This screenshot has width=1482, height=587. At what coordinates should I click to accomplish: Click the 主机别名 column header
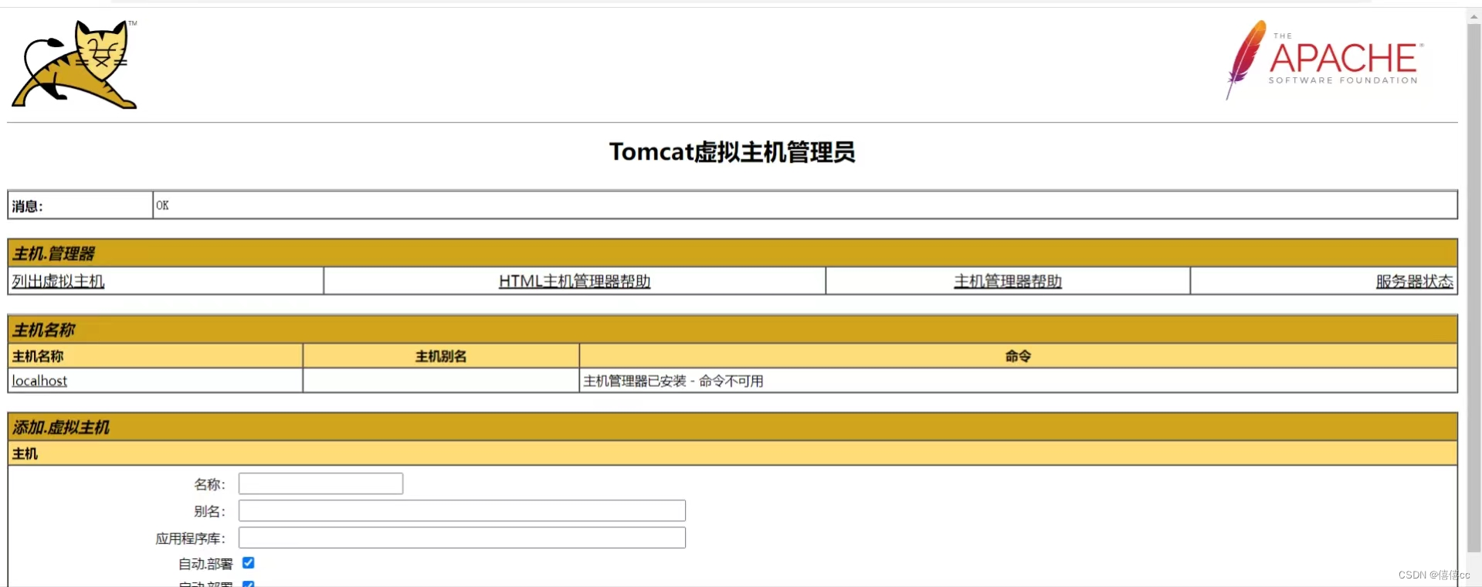pyautogui.click(x=441, y=356)
